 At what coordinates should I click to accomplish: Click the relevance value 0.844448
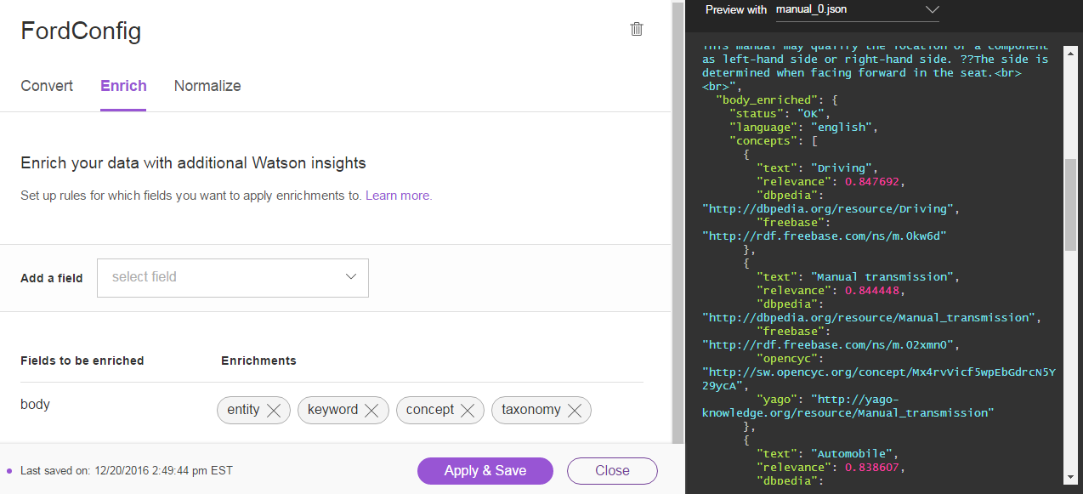(871, 290)
